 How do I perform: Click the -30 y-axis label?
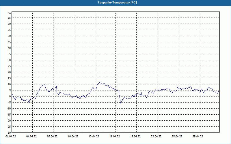tap(9, 132)
